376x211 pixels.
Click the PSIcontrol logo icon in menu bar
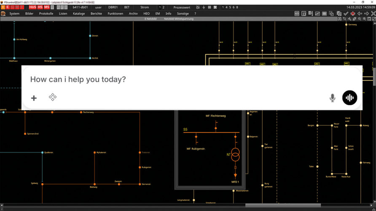3,13
